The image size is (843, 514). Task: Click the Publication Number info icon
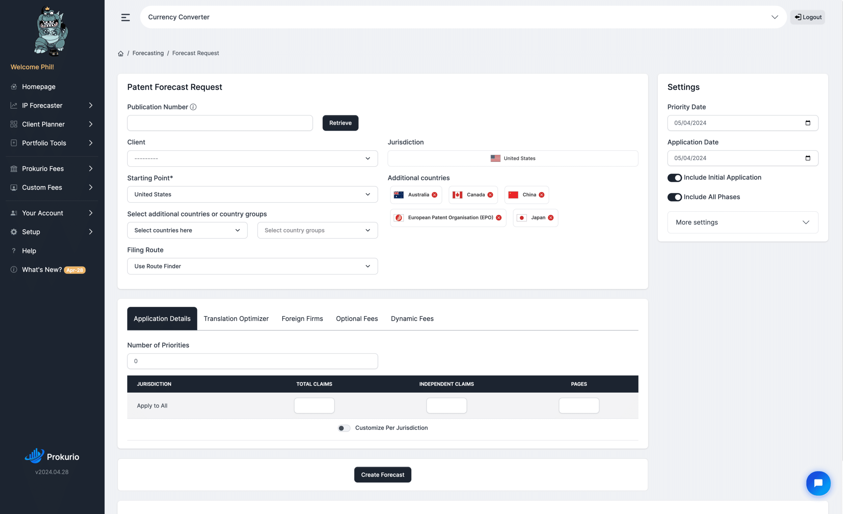(193, 107)
